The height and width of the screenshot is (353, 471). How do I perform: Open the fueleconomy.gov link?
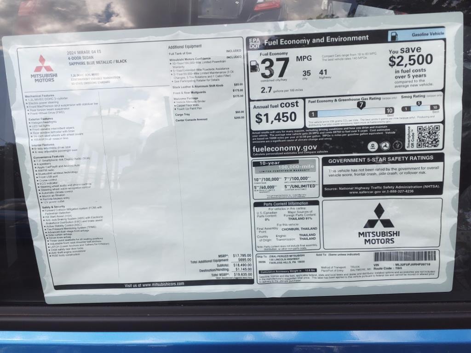point(284,148)
